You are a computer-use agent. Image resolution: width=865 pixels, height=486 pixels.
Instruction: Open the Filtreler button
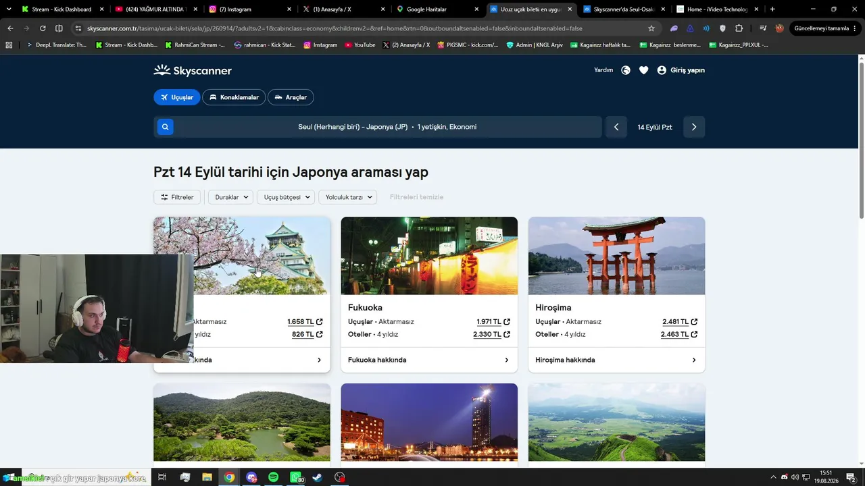click(177, 197)
